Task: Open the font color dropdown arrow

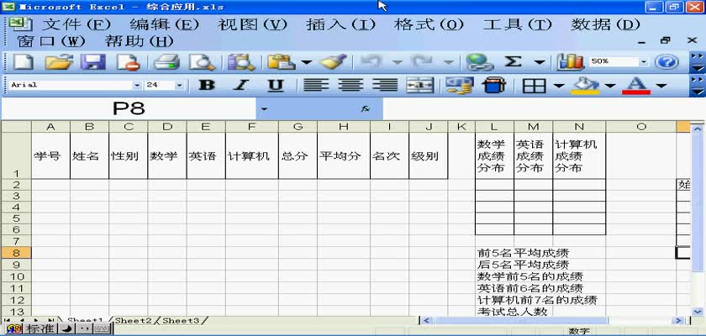Action: (661, 86)
